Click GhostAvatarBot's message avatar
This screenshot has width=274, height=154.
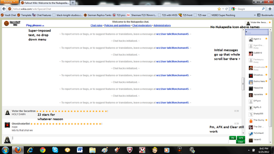7,125
